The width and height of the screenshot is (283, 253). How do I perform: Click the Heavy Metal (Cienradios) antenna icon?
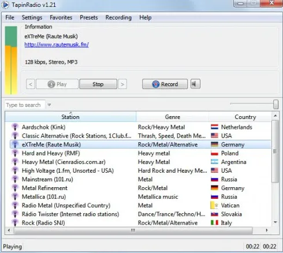point(15,162)
